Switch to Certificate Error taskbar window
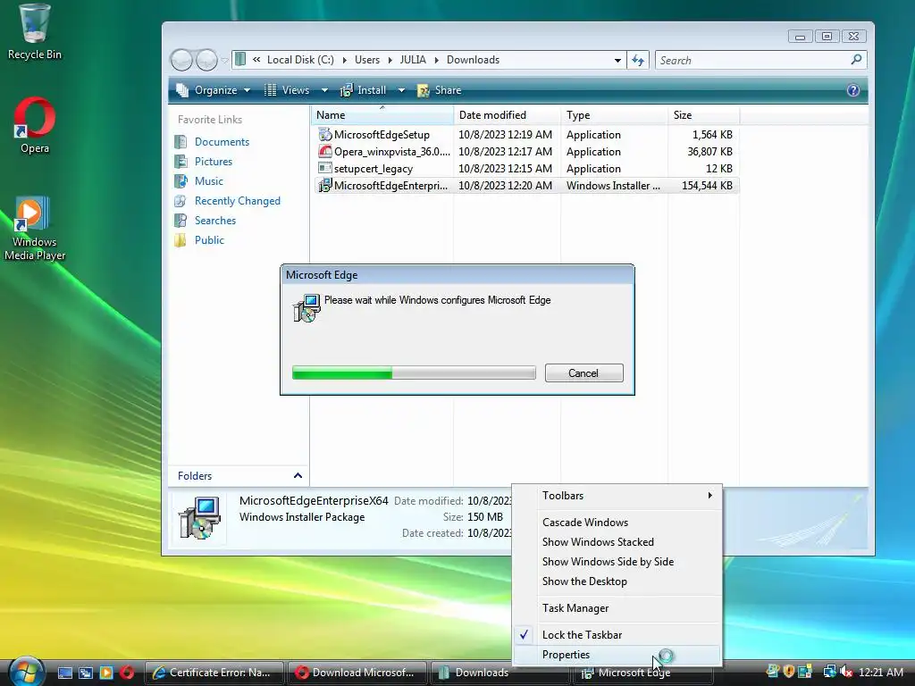915x686 pixels. [214, 673]
